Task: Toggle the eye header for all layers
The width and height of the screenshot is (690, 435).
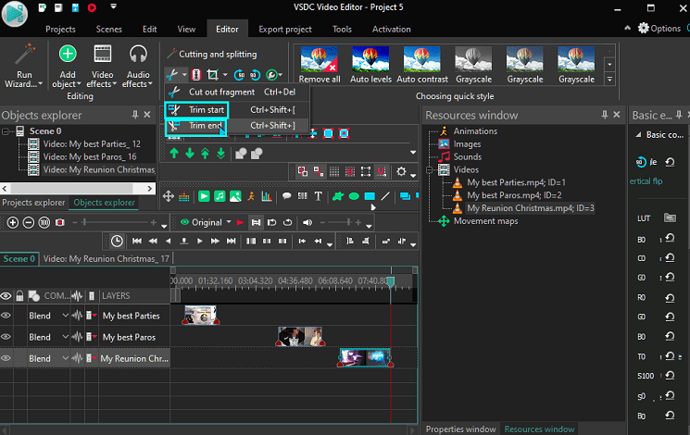Action: pos(6,295)
